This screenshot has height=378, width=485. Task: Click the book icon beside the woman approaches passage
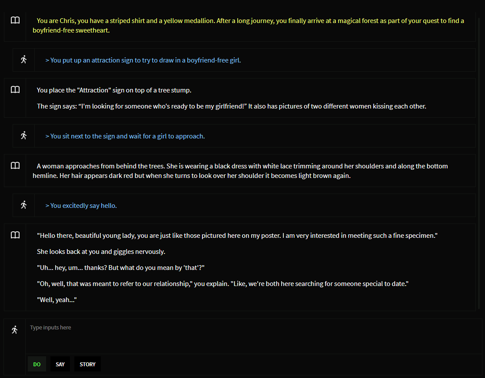(x=15, y=166)
